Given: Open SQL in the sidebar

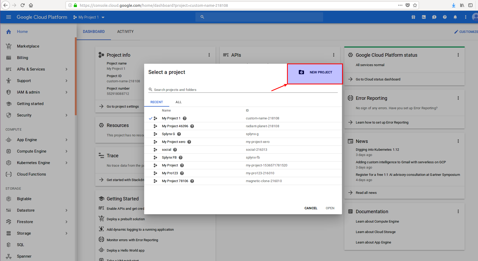Looking at the screenshot, I should [20, 245].
